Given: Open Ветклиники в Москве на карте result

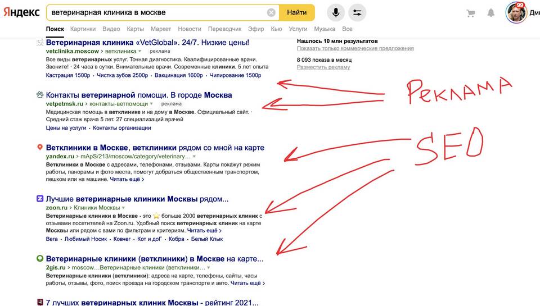Looking at the screenshot, I should 155,148.
